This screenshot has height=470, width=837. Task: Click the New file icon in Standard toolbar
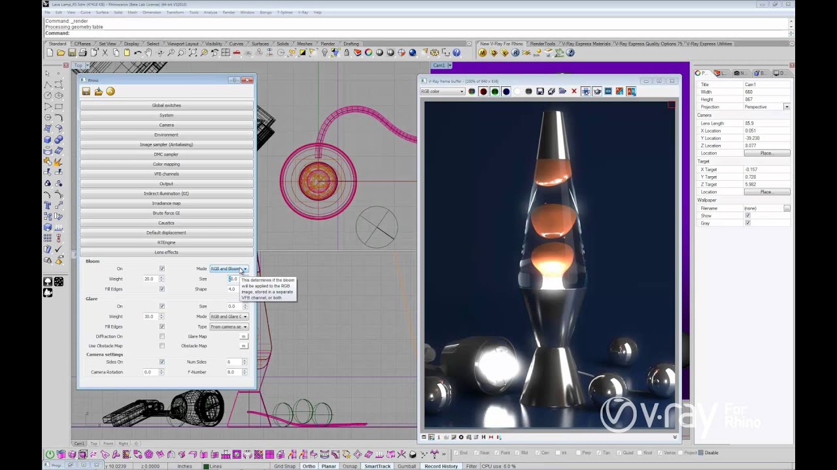(x=50, y=53)
